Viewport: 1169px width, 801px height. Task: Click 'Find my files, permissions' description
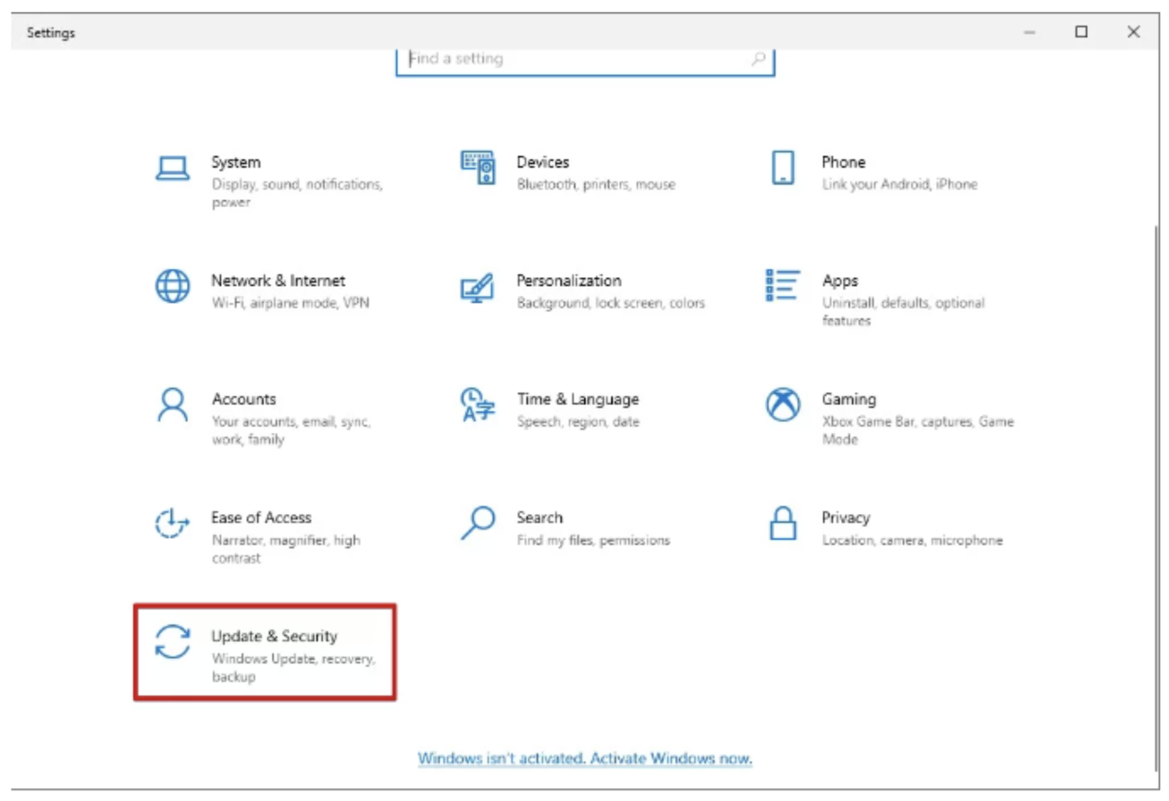tap(593, 541)
